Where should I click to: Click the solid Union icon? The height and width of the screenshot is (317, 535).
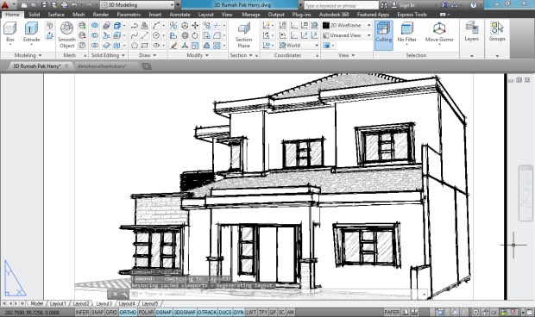coord(95,26)
